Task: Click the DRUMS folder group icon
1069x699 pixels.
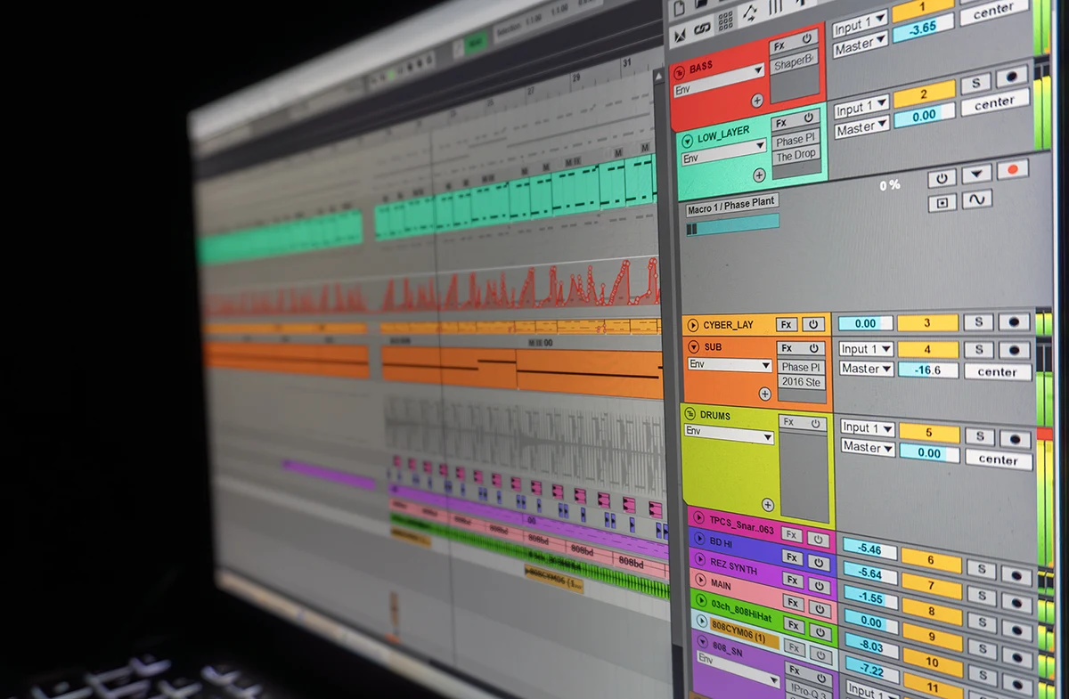Action: click(690, 415)
